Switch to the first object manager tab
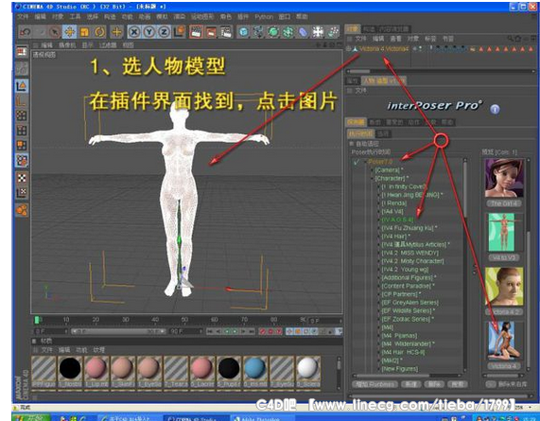Viewport: 540px width, 421px height. (x=353, y=29)
